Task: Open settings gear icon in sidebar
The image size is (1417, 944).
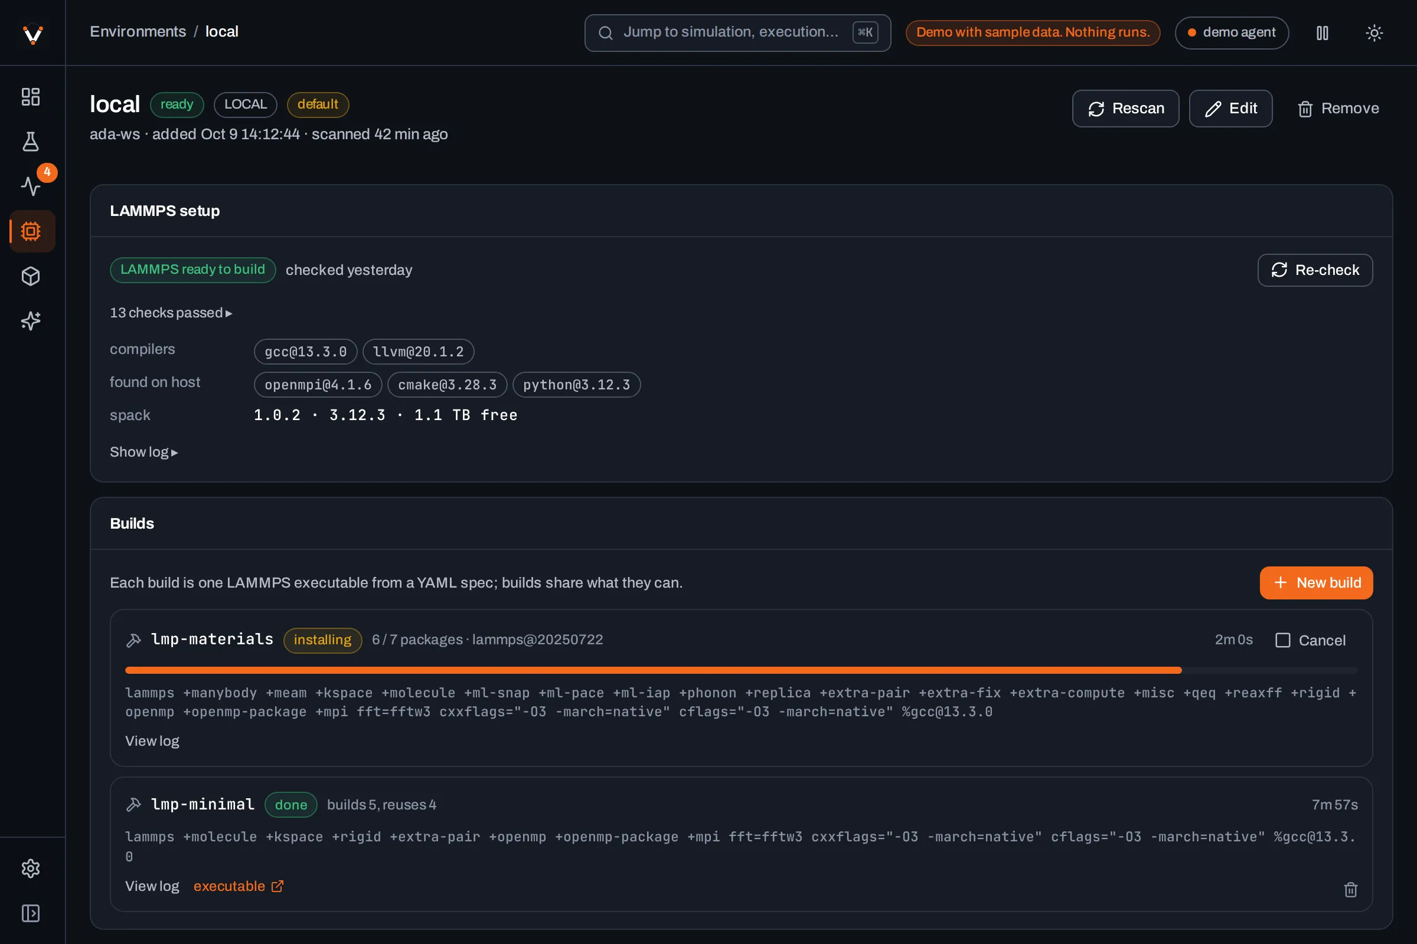Action: point(31,868)
